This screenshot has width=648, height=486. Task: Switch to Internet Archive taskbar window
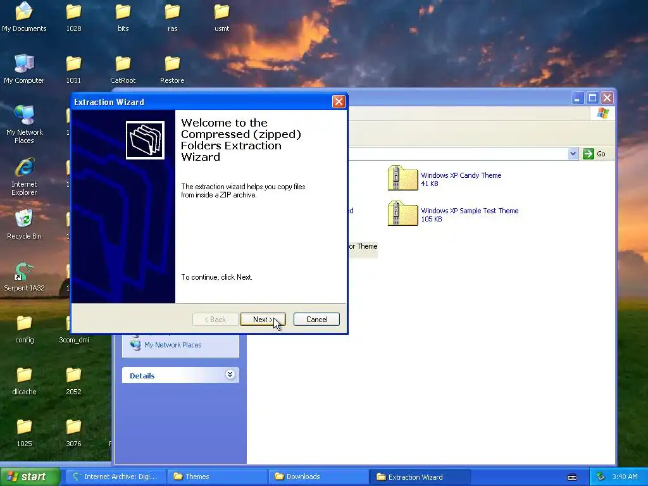pos(115,477)
